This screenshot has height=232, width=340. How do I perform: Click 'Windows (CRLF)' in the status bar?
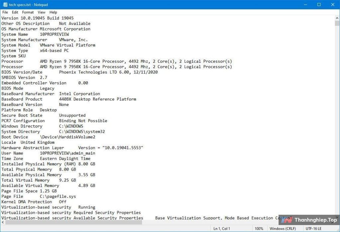pos(283,229)
